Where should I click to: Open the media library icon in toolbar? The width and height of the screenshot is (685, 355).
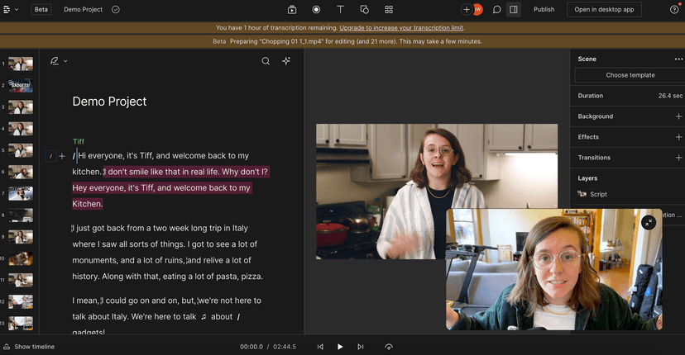(x=292, y=10)
